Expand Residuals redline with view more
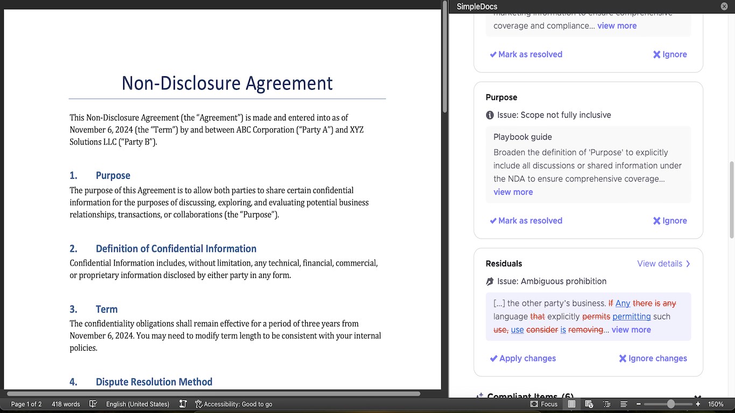The image size is (735, 413). click(631, 330)
